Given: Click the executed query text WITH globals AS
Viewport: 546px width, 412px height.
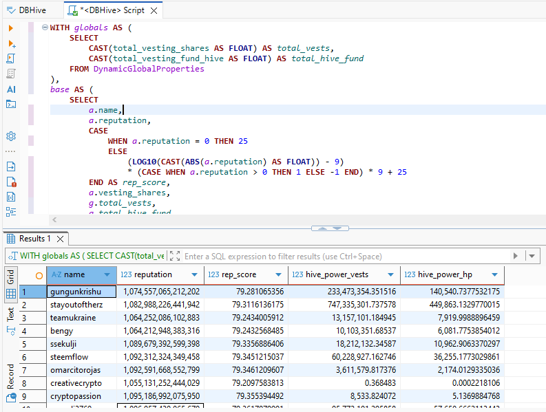Looking at the screenshot, I should [x=92, y=256].
